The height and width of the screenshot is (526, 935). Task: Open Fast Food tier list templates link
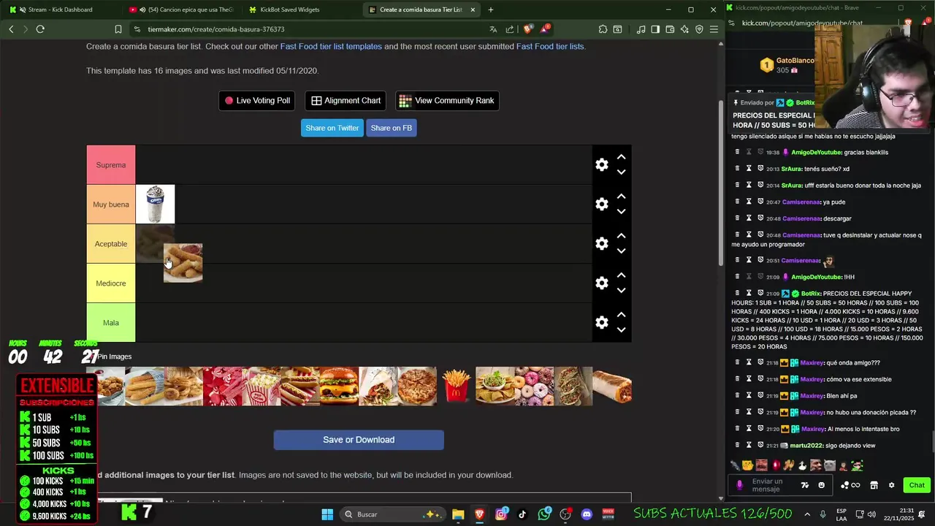click(331, 46)
